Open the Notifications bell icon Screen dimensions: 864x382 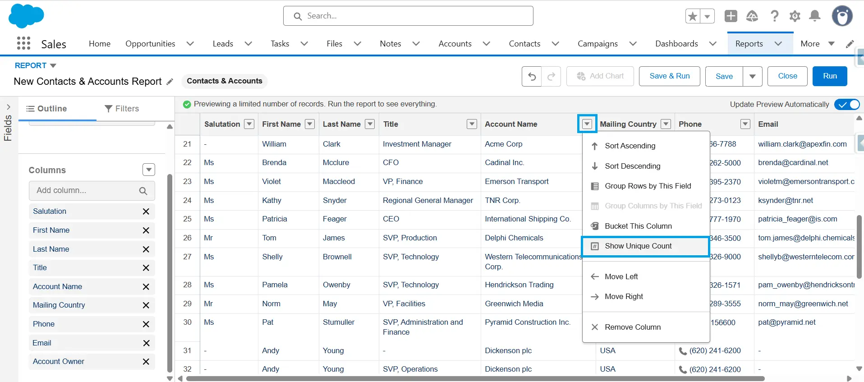click(x=815, y=16)
